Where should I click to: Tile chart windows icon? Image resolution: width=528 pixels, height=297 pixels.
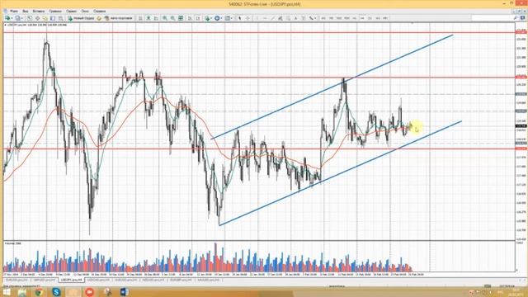pyautogui.click(x=181, y=18)
